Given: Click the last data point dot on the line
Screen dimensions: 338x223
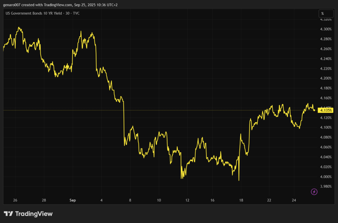Looking at the screenshot, I should point(314,110).
